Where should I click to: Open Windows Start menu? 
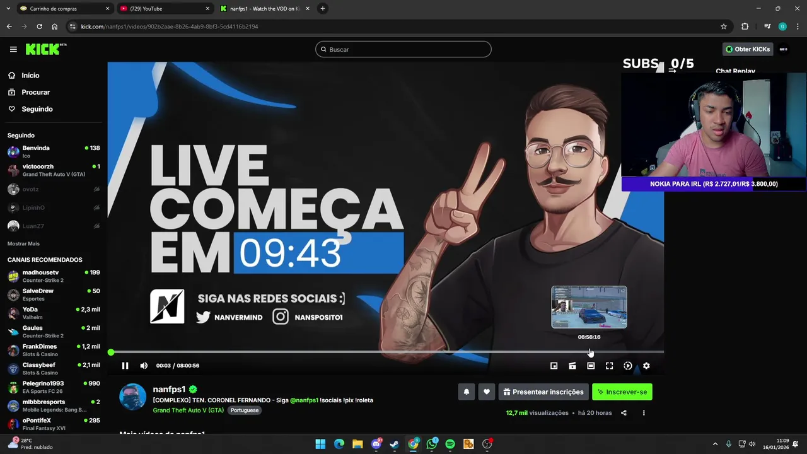pyautogui.click(x=320, y=444)
